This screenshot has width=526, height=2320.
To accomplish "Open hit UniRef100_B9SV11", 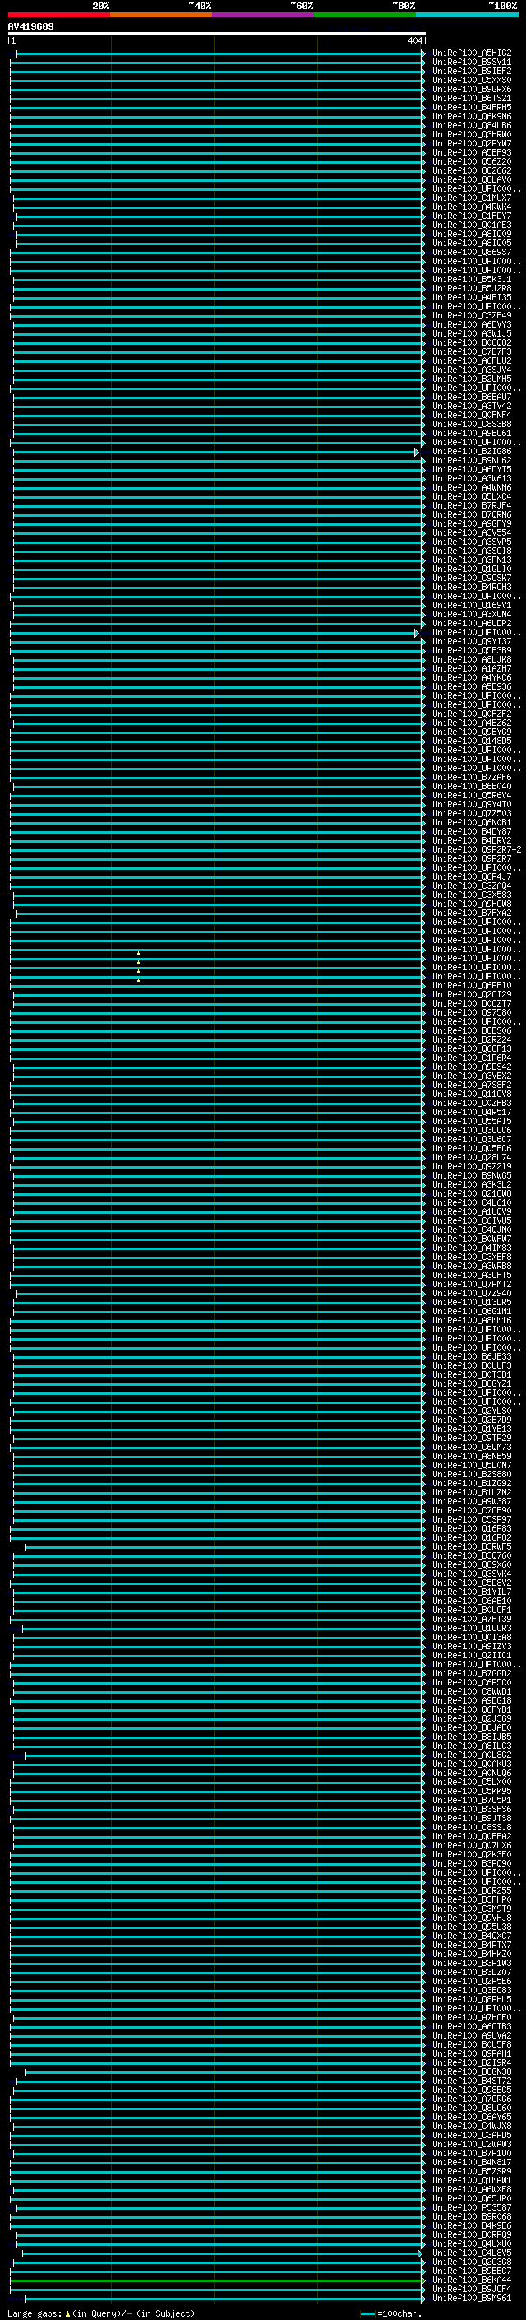I will point(471,63).
